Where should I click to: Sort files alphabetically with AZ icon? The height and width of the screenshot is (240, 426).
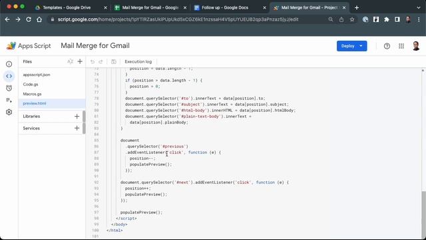(x=70, y=61)
